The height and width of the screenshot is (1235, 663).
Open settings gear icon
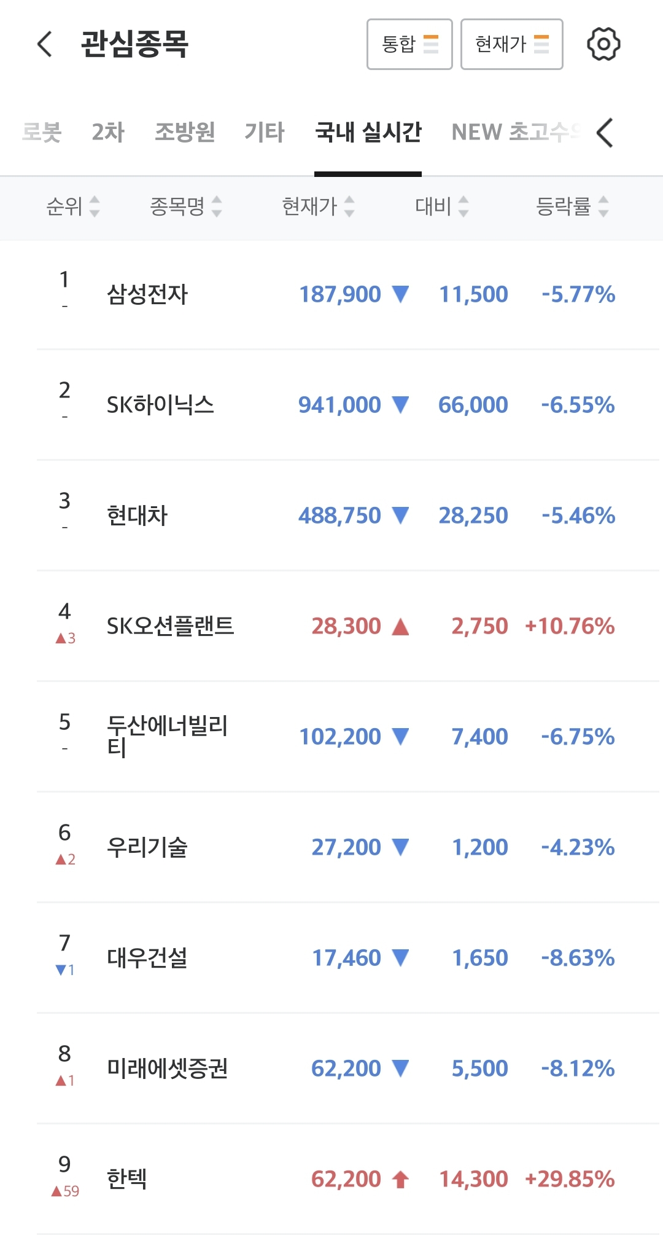point(603,44)
